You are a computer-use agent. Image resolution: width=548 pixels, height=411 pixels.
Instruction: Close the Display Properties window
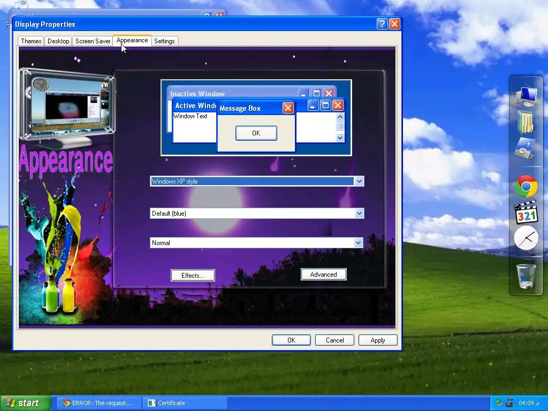point(394,24)
